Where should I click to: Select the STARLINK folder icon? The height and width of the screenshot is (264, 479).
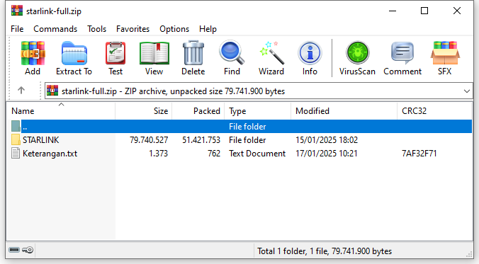pyautogui.click(x=16, y=139)
